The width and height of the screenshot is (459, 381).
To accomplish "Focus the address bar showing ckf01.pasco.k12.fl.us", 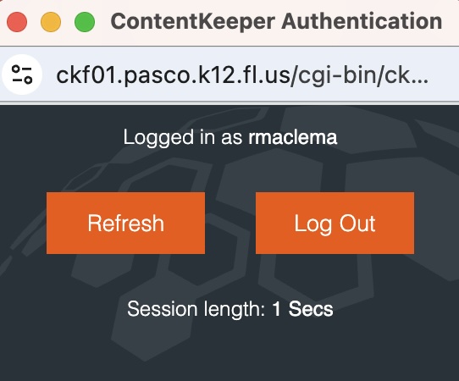I will coord(242,75).
